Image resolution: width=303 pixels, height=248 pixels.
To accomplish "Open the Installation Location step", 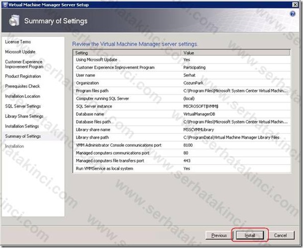I will pyautogui.click(x=22, y=96).
